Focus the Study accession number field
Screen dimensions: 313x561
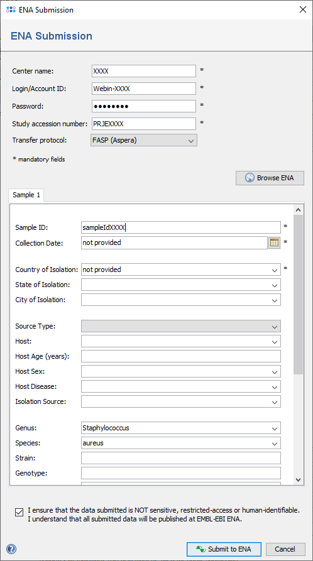144,124
